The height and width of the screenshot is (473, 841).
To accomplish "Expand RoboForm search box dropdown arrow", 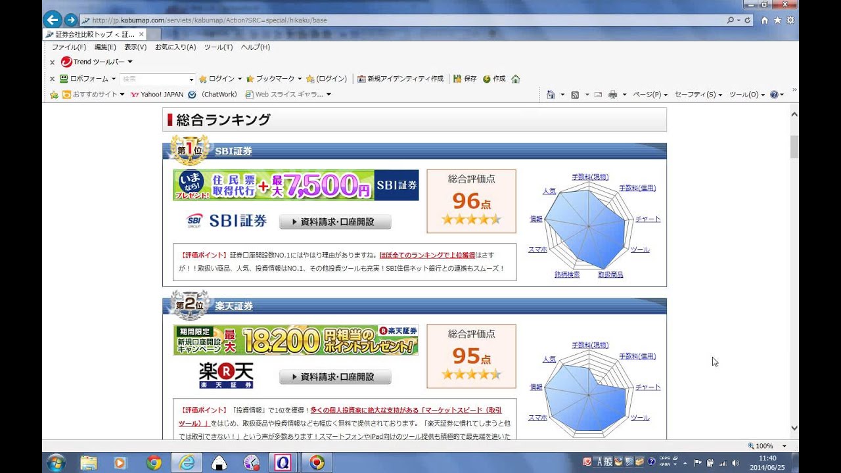I will (x=191, y=79).
